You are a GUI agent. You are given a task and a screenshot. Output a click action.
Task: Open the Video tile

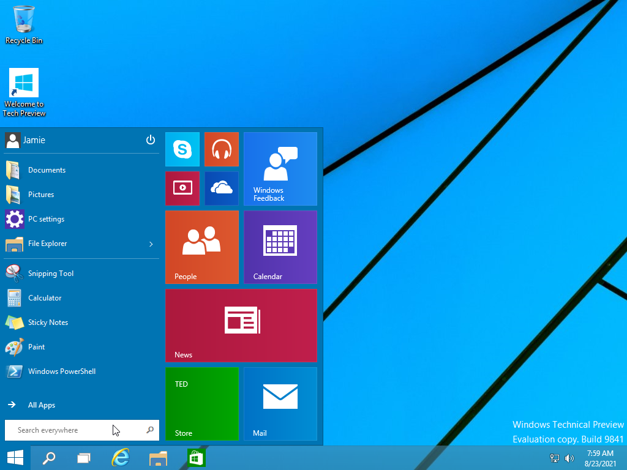coord(182,188)
